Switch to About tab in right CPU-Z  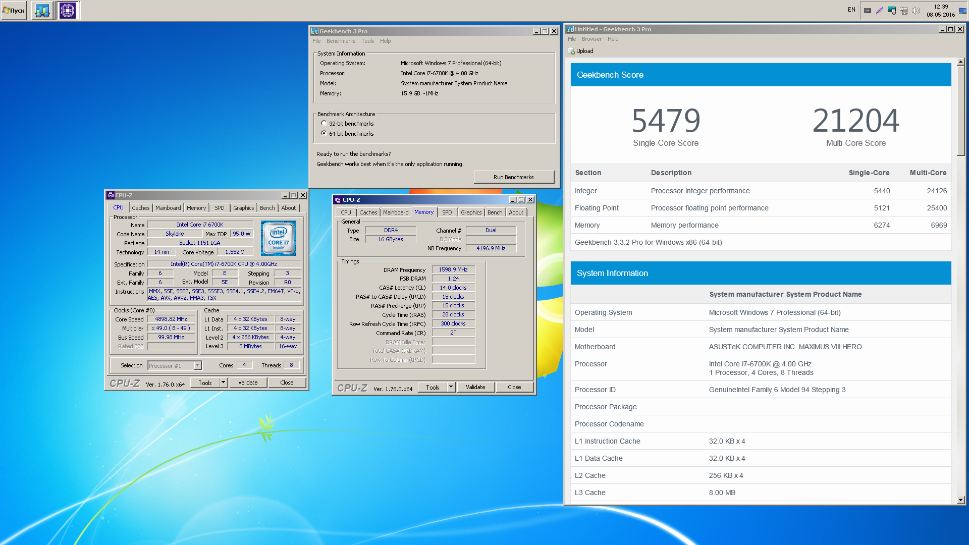[x=516, y=212]
